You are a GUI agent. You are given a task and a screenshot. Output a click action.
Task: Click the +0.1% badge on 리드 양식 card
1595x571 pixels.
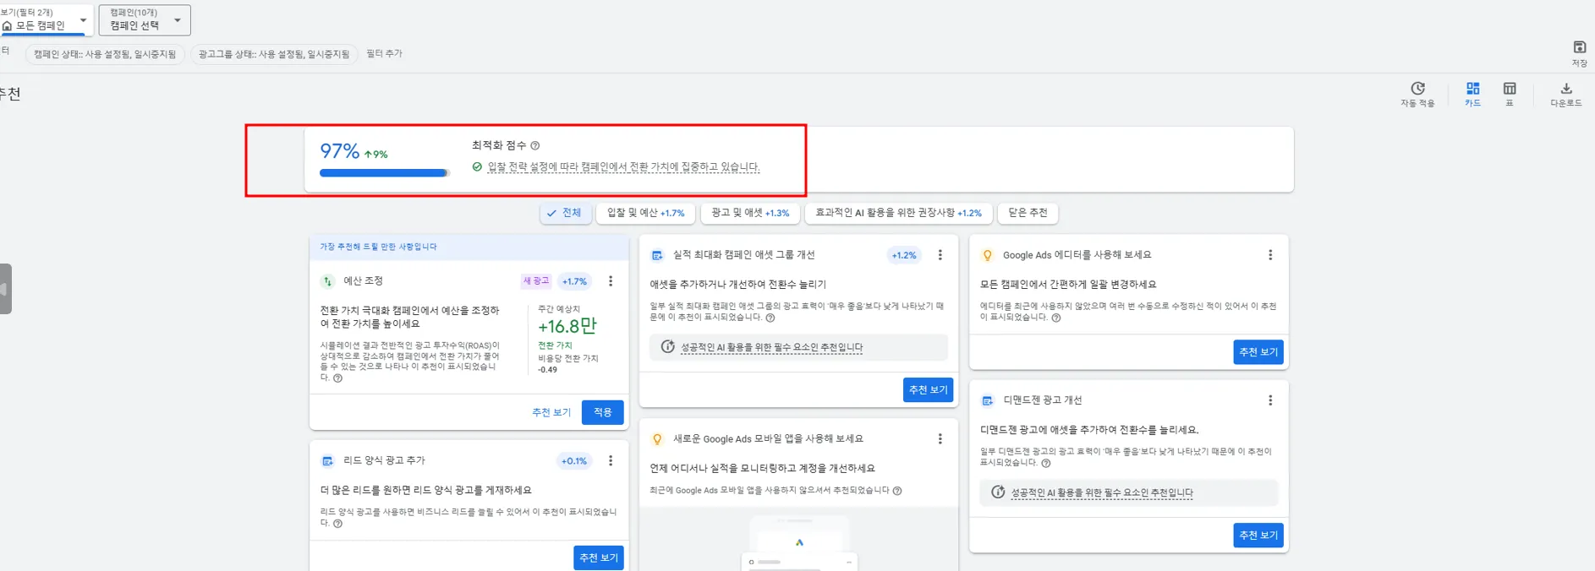click(x=574, y=461)
